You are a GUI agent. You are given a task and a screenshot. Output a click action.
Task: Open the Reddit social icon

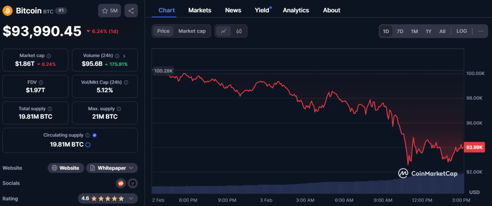coord(121,183)
